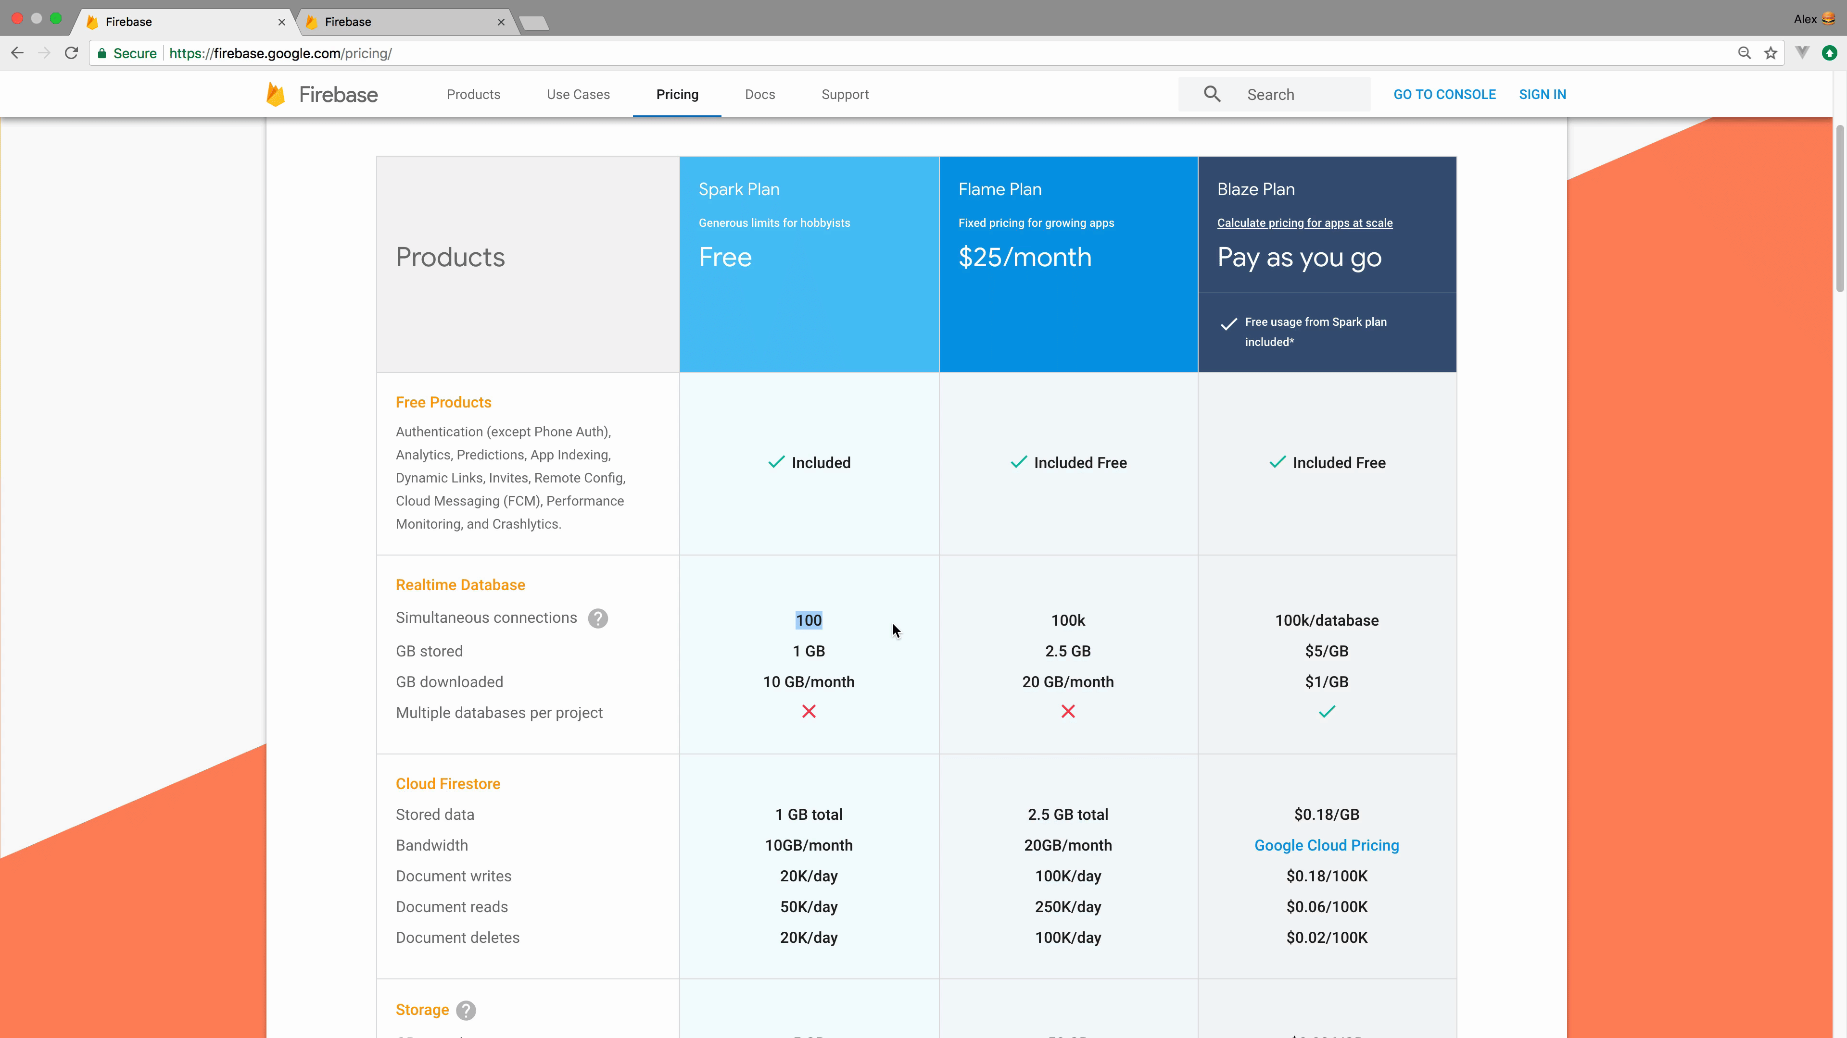Click the 250K/day document reads value
Image resolution: width=1847 pixels, height=1038 pixels.
[x=1068, y=907]
